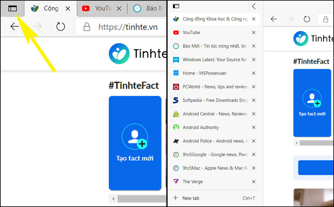Close YouTube in vertical tab list
This screenshot has height=207, width=334.
(x=254, y=32)
